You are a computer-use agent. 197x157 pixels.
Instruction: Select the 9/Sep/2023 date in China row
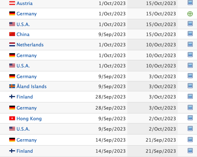(x=112, y=34)
